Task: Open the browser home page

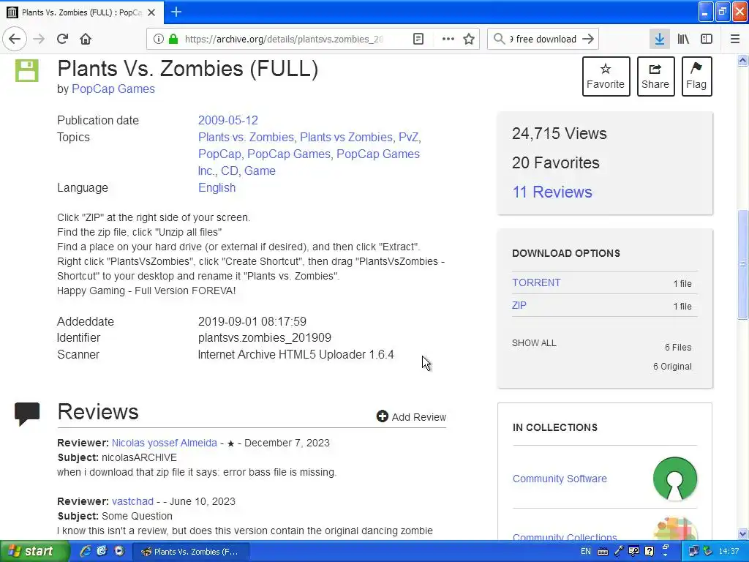Action: [86, 39]
